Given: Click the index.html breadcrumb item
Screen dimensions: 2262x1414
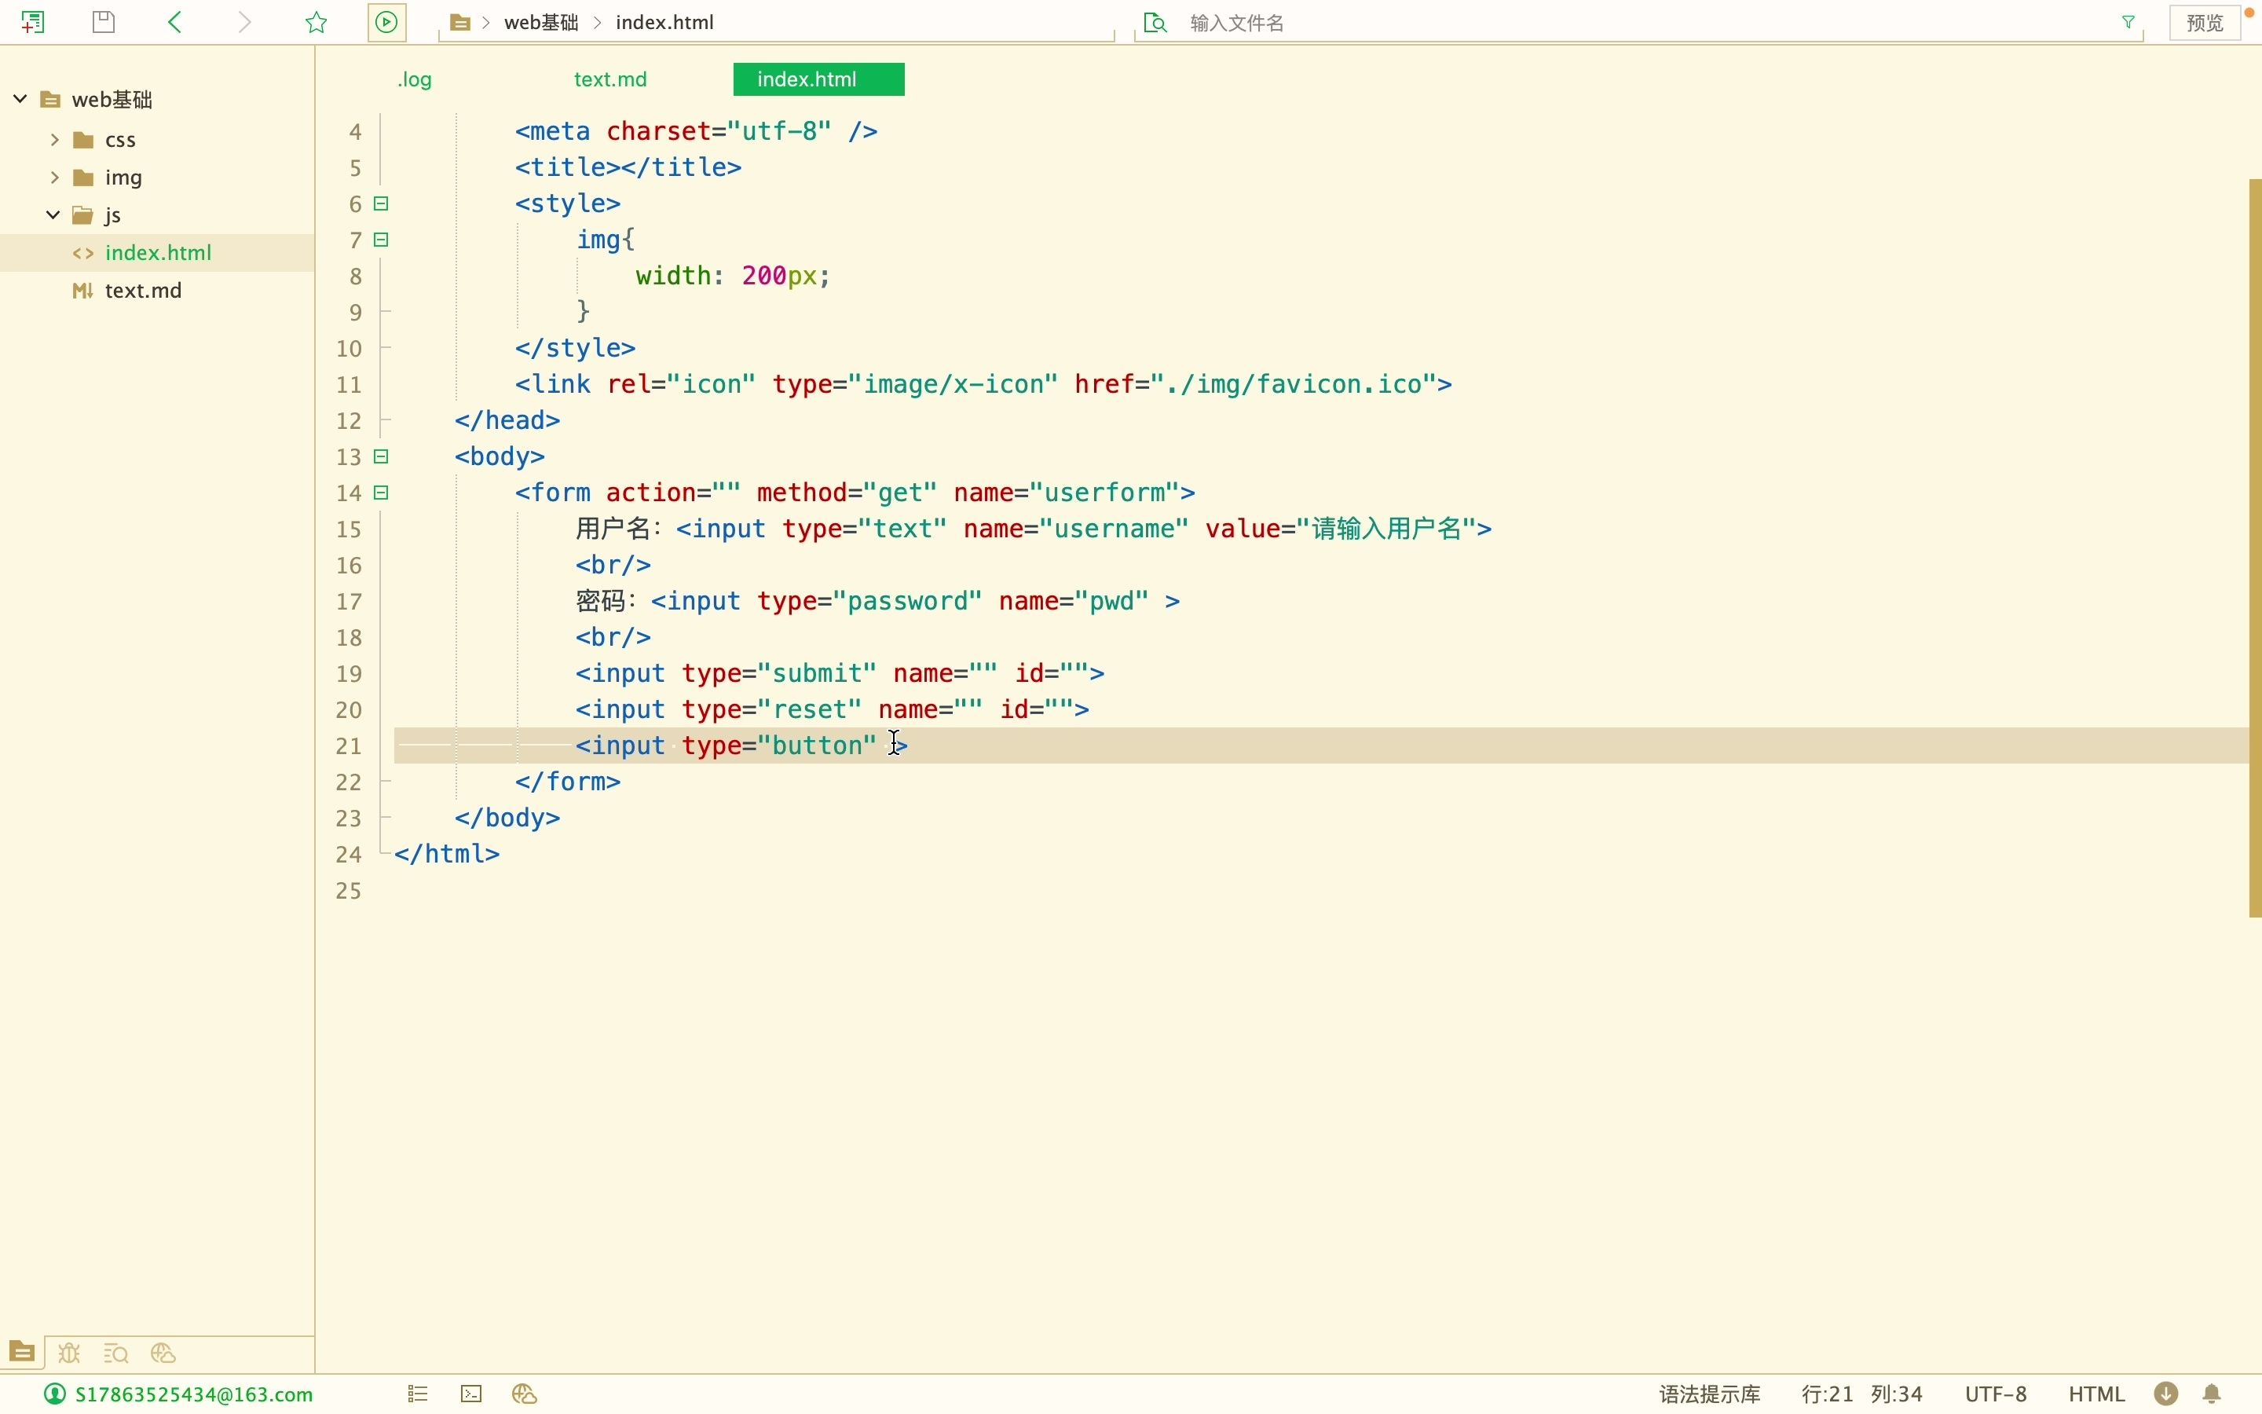Looking at the screenshot, I should (664, 23).
